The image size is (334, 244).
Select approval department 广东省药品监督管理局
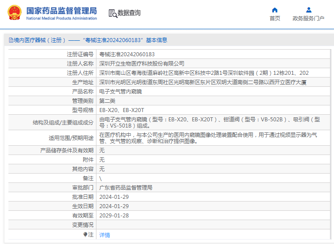pyautogui.click(x=126, y=188)
